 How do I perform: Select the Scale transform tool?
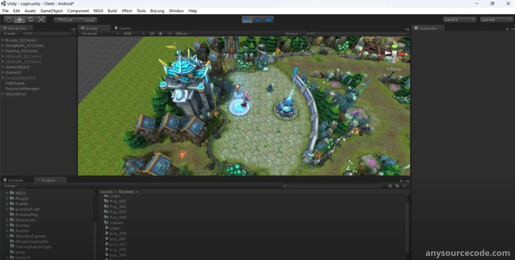42,20
